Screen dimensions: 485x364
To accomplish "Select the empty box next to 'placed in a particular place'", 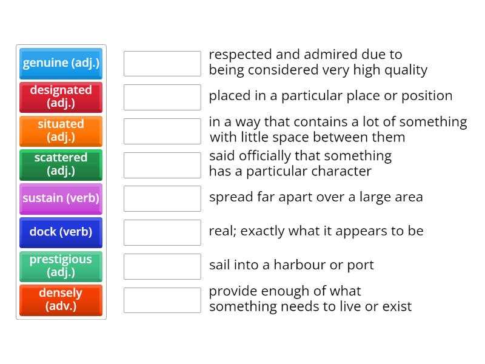I will (x=162, y=97).
